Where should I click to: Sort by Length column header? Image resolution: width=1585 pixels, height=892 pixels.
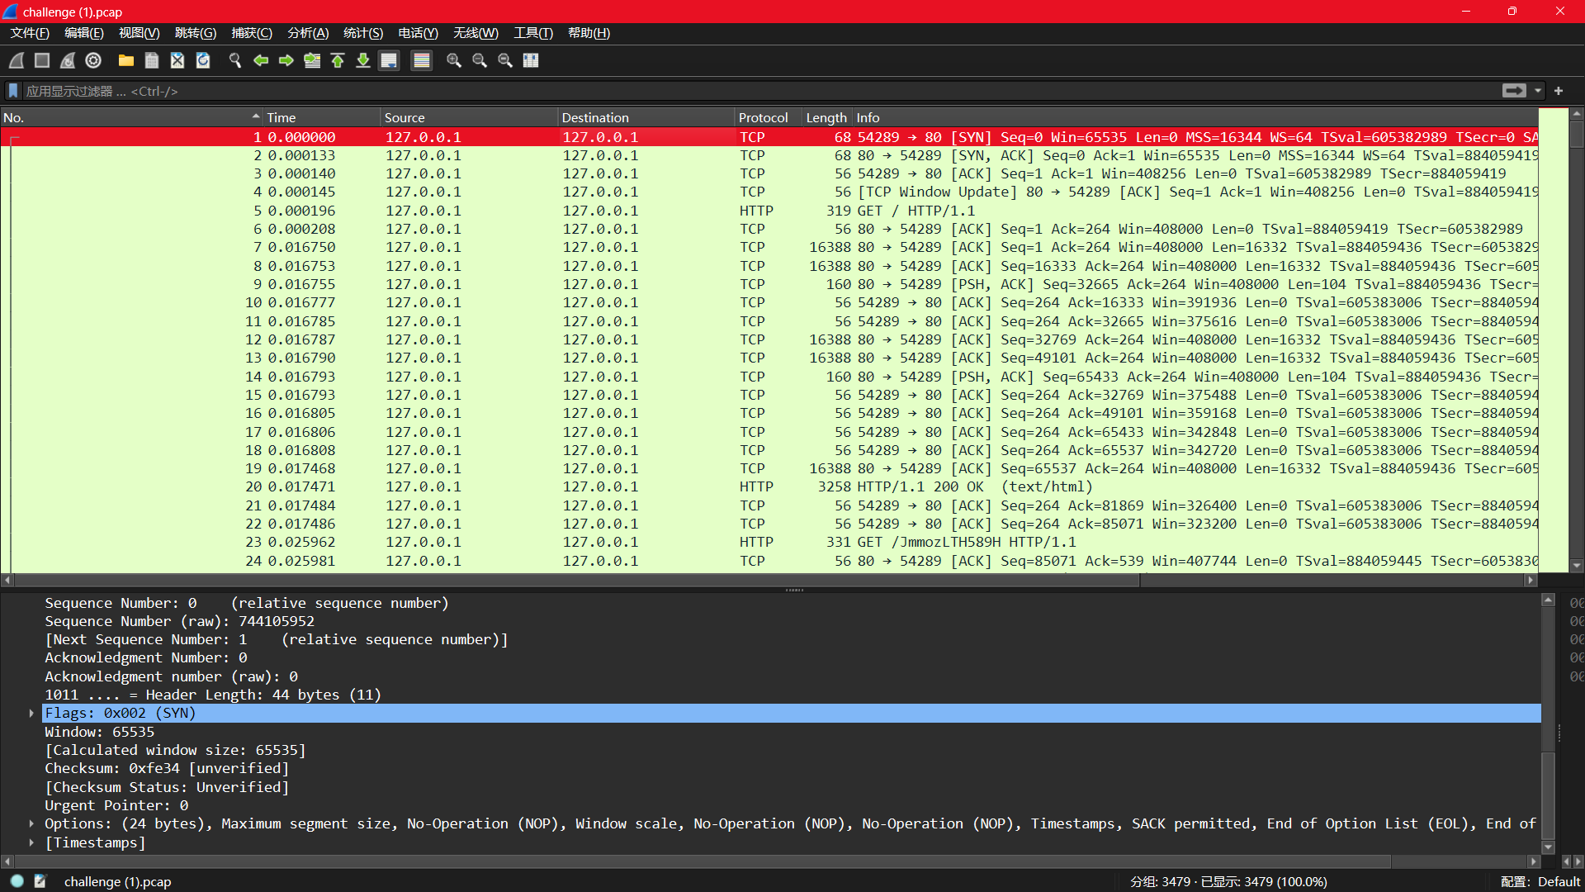click(x=826, y=117)
